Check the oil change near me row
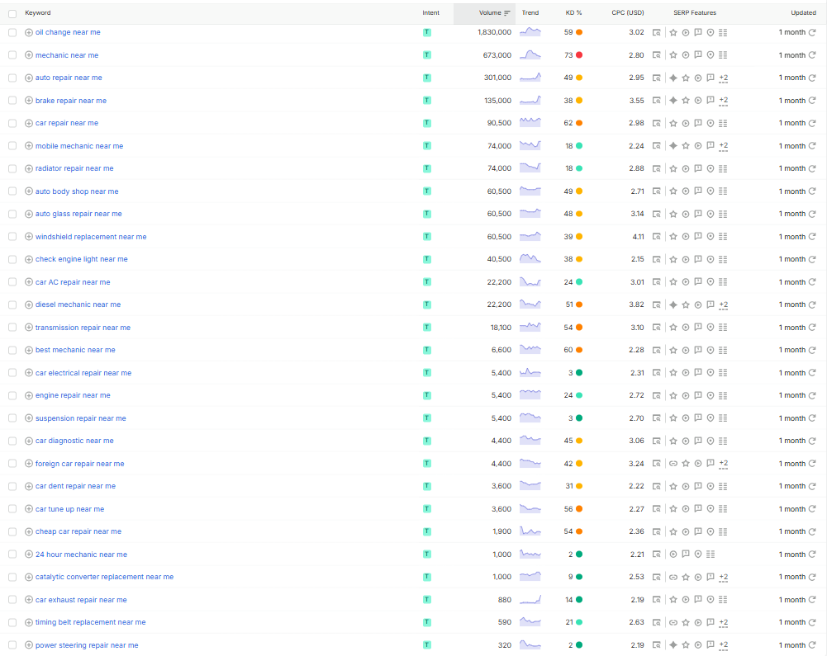The image size is (827, 656). click(12, 32)
